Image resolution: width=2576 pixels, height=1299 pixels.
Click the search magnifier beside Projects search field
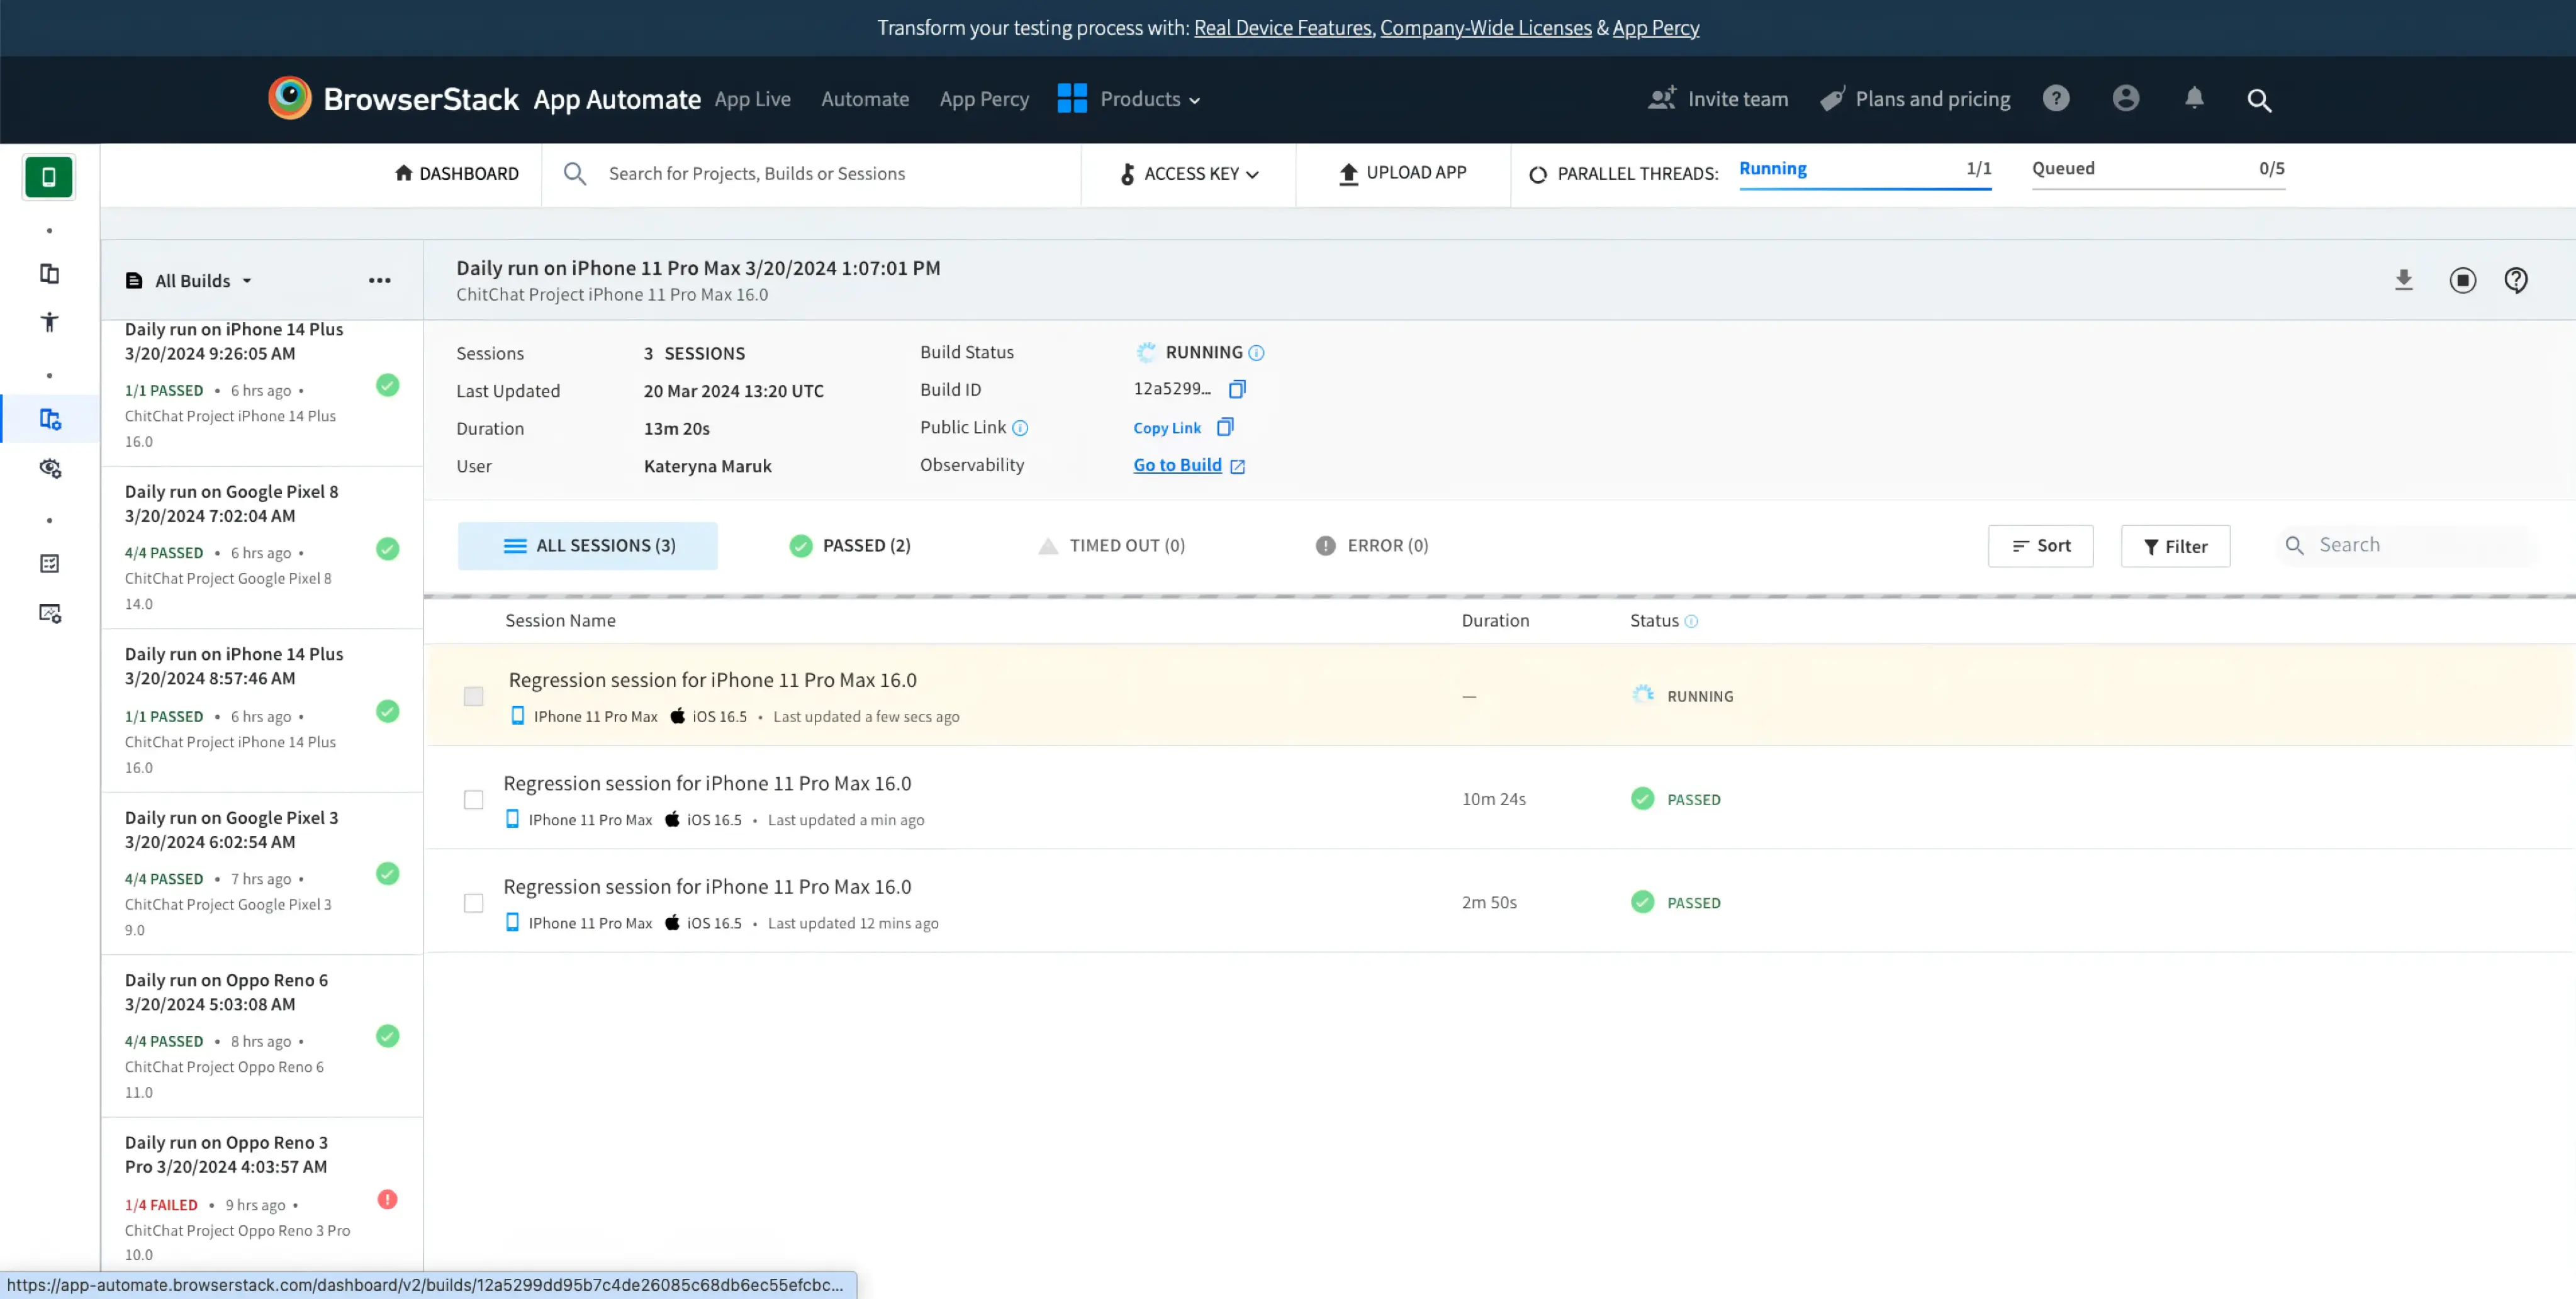[x=575, y=174]
